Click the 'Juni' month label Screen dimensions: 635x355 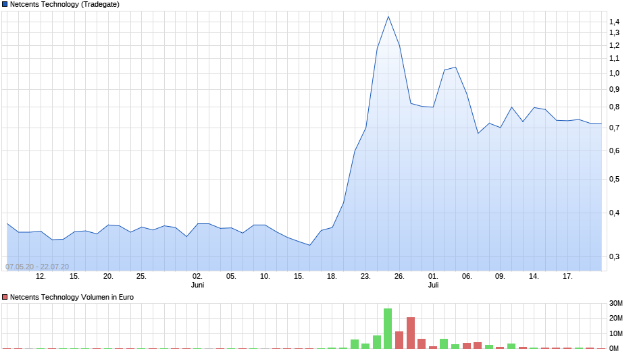(x=197, y=285)
